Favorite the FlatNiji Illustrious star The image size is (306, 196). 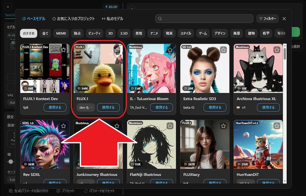click(x=170, y=126)
